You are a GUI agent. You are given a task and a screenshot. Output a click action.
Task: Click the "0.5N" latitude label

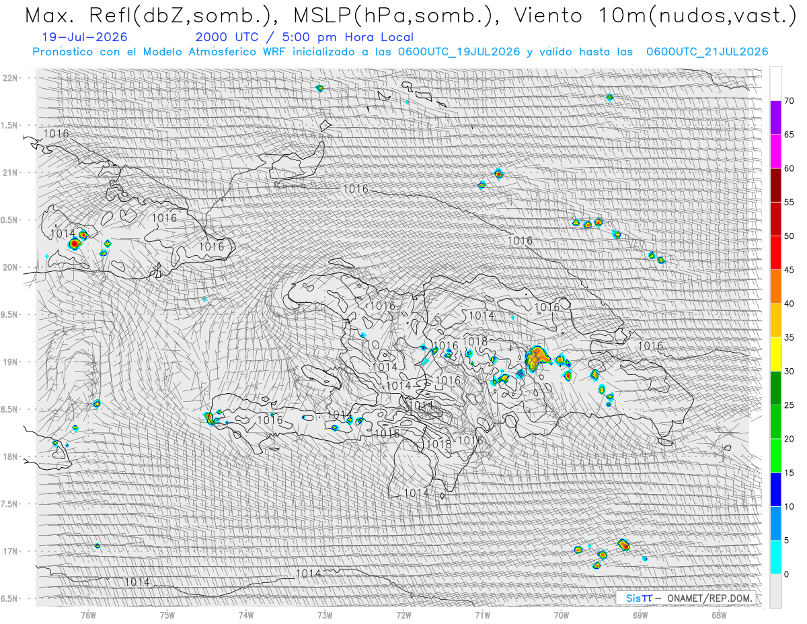pos(9,220)
